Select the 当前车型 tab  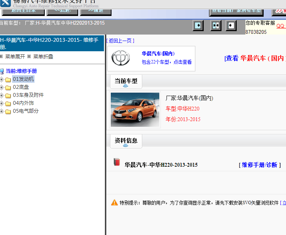click(x=126, y=82)
